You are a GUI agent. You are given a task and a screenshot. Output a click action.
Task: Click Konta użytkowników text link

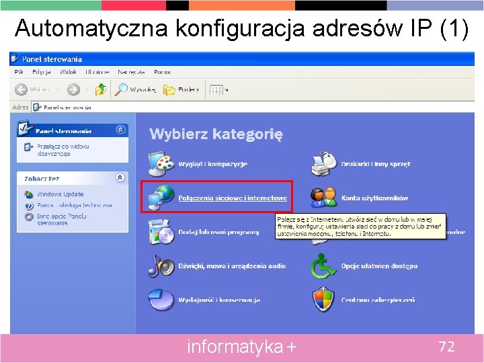374,198
